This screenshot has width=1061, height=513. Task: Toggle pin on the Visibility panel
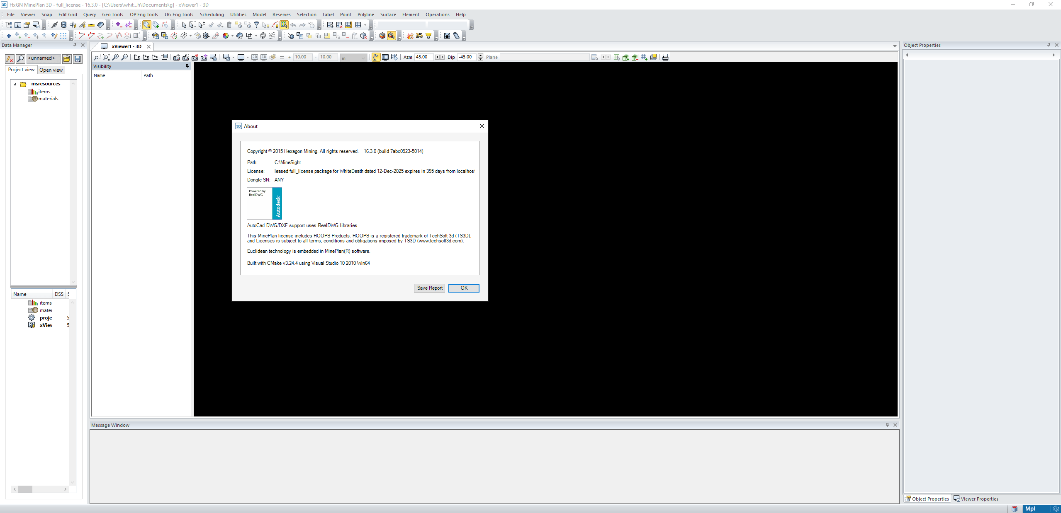(187, 66)
